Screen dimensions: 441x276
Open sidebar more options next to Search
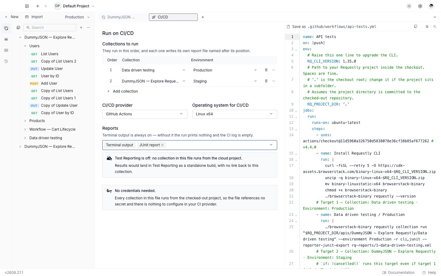coord(89,28)
